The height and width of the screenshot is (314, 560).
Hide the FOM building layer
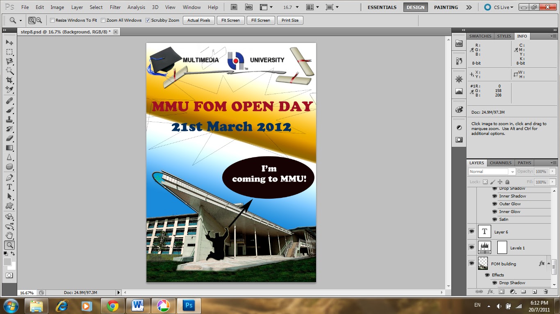[x=471, y=263]
